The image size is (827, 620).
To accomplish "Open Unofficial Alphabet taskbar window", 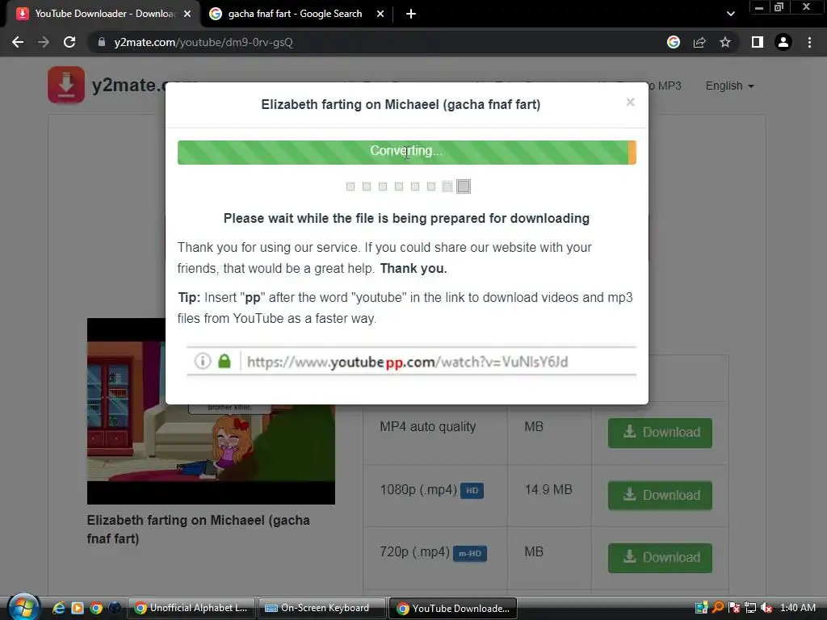I will pos(191,608).
